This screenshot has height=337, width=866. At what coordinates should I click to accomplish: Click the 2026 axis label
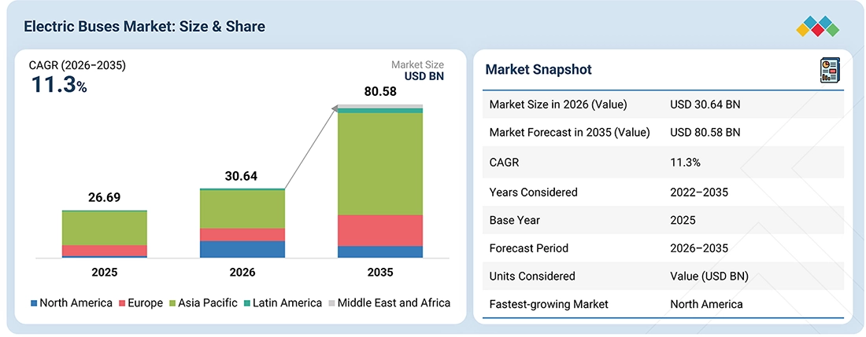tap(242, 272)
